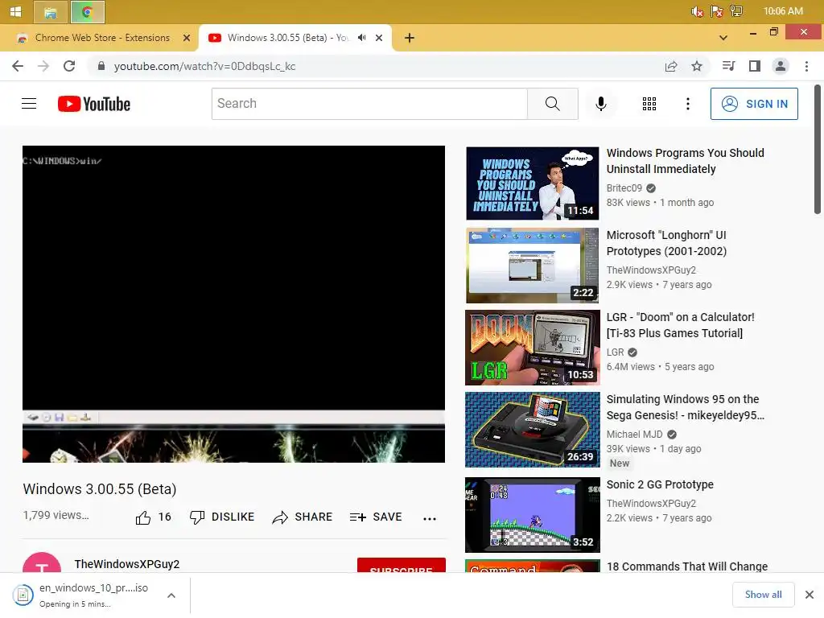Click the magnifier search button
Screen dimensions: 824x618
[x=553, y=104]
